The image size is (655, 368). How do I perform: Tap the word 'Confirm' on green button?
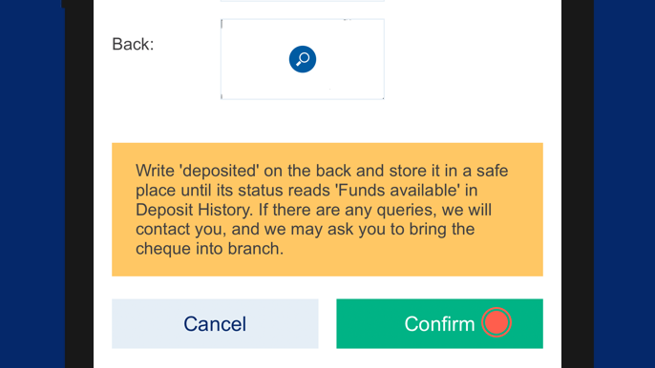tap(439, 324)
